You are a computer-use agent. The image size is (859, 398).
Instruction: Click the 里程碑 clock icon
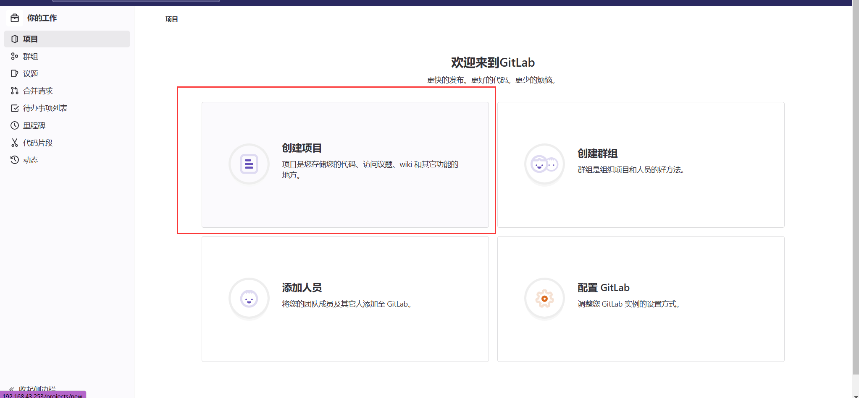pos(15,125)
